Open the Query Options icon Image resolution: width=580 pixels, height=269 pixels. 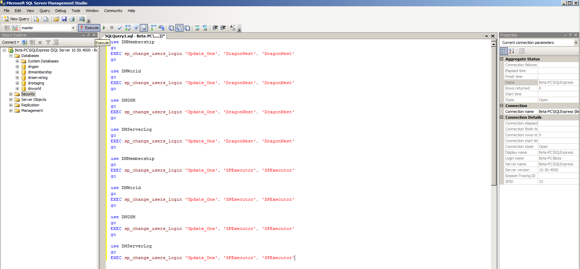136,28
